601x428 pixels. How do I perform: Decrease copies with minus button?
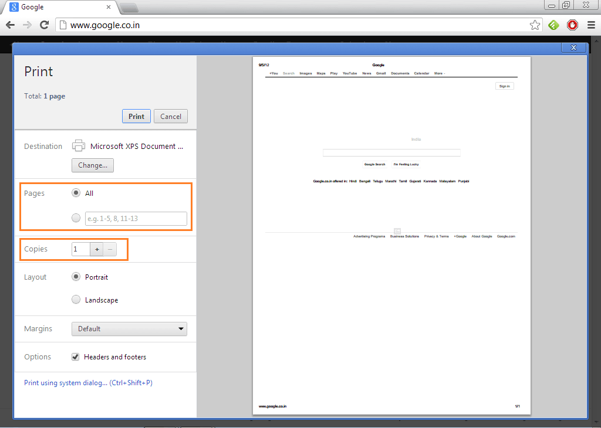(x=110, y=249)
